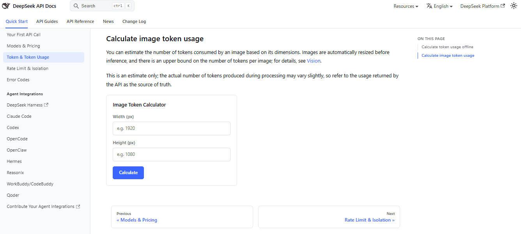
Task: Switch to the API Guides tab
Action: 47,21
